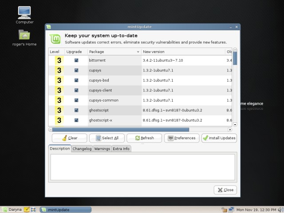This screenshot has height=213, width=284.
Task: Minimize the mintUpdate window
Action: click(231, 27)
